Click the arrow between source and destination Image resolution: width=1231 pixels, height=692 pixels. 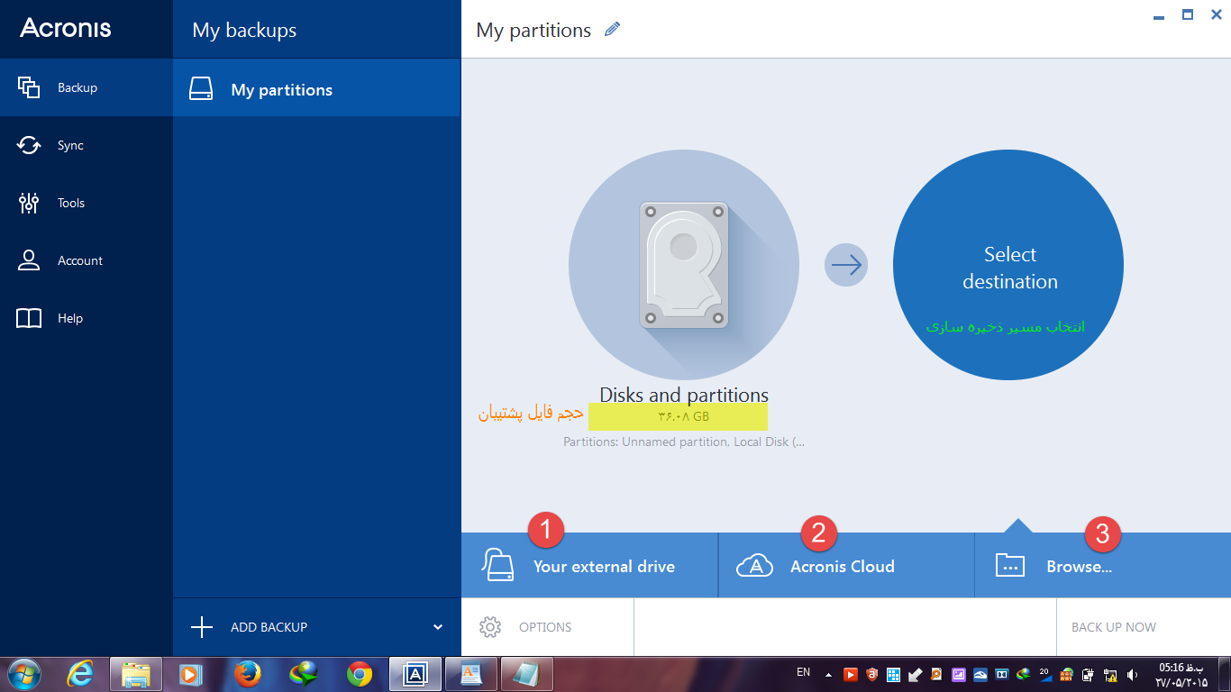pos(846,265)
